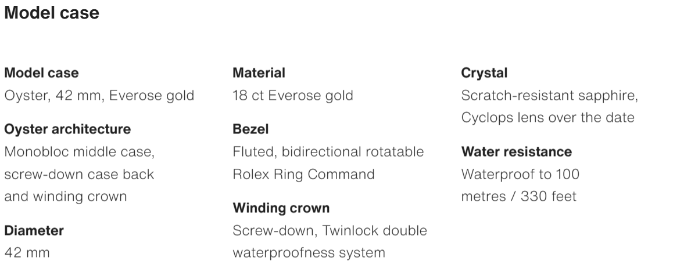Select the 'Winding crown' spec label
691x268 pixels.
(x=281, y=208)
